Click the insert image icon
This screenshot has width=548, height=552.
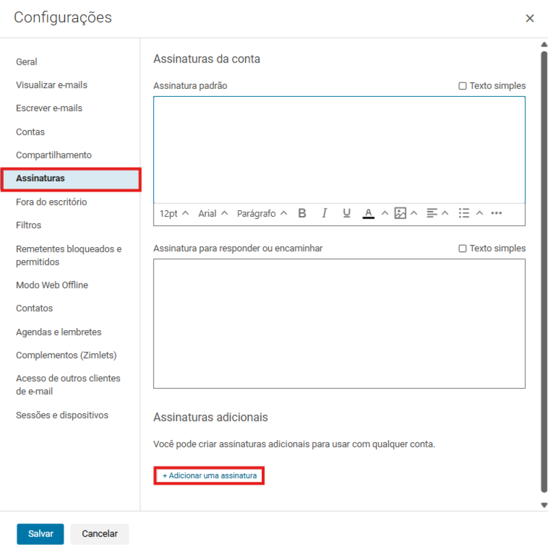[400, 213]
